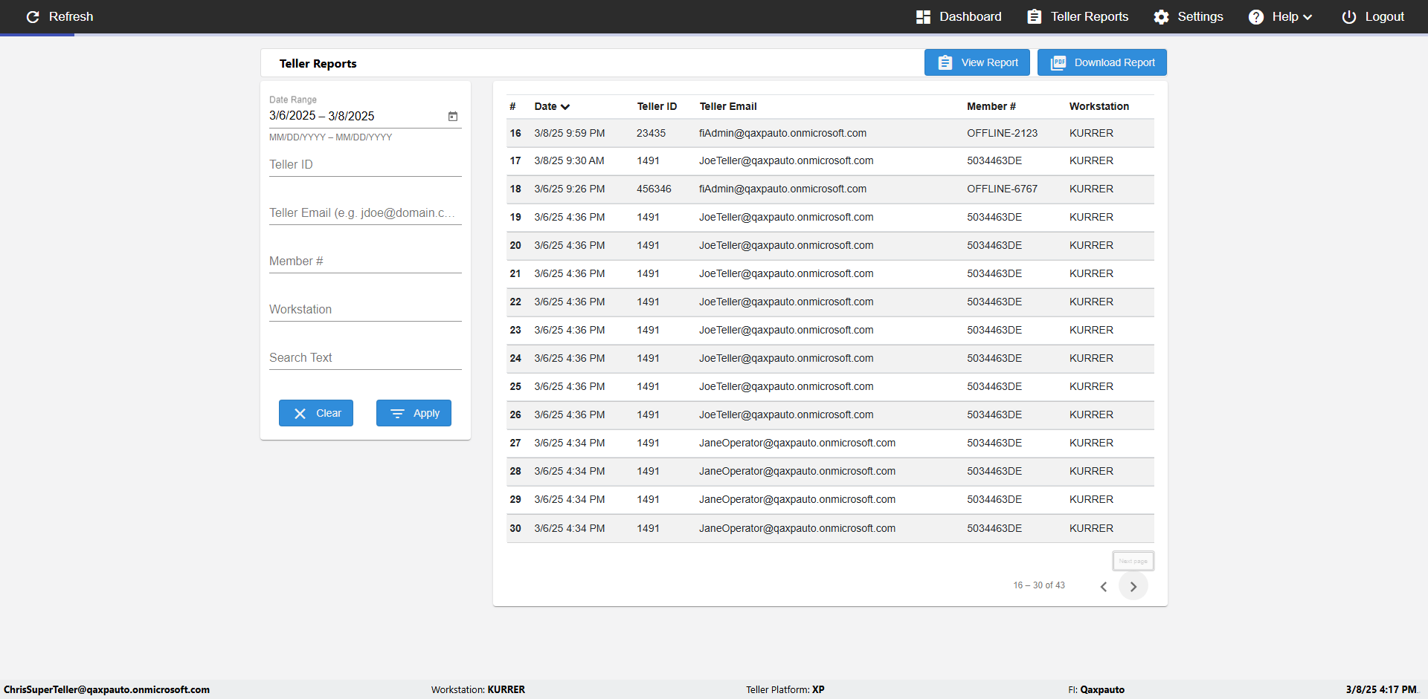Open the date range calendar picker icon
This screenshot has width=1428, height=699.
click(452, 116)
